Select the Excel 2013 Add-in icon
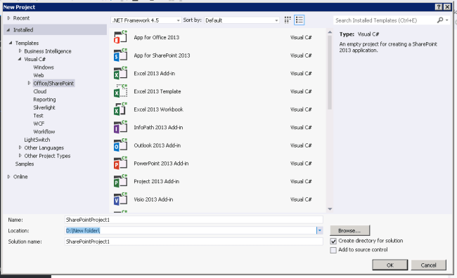The height and width of the screenshot is (278, 457). tap(120, 73)
